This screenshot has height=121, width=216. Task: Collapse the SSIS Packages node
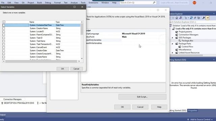pos(172,38)
